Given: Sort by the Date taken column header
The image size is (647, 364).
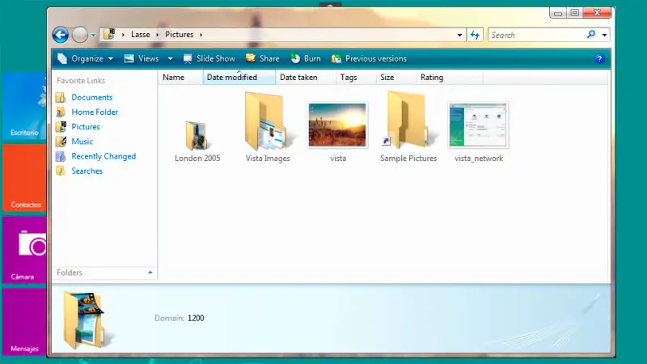Looking at the screenshot, I should click(x=306, y=77).
